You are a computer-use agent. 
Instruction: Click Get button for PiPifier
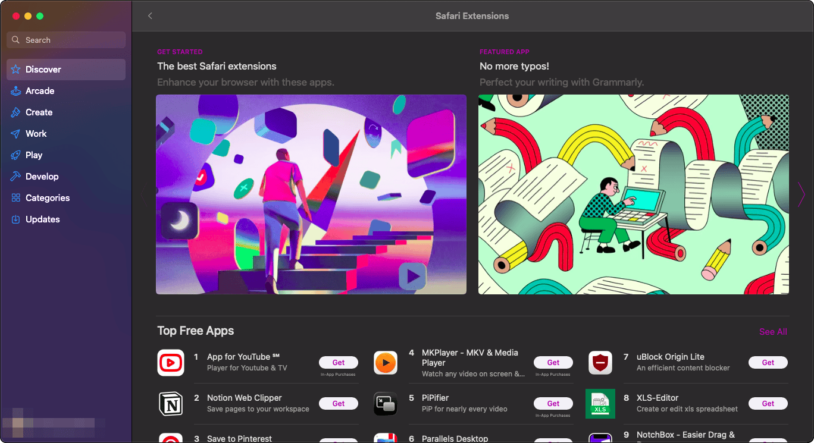(553, 403)
